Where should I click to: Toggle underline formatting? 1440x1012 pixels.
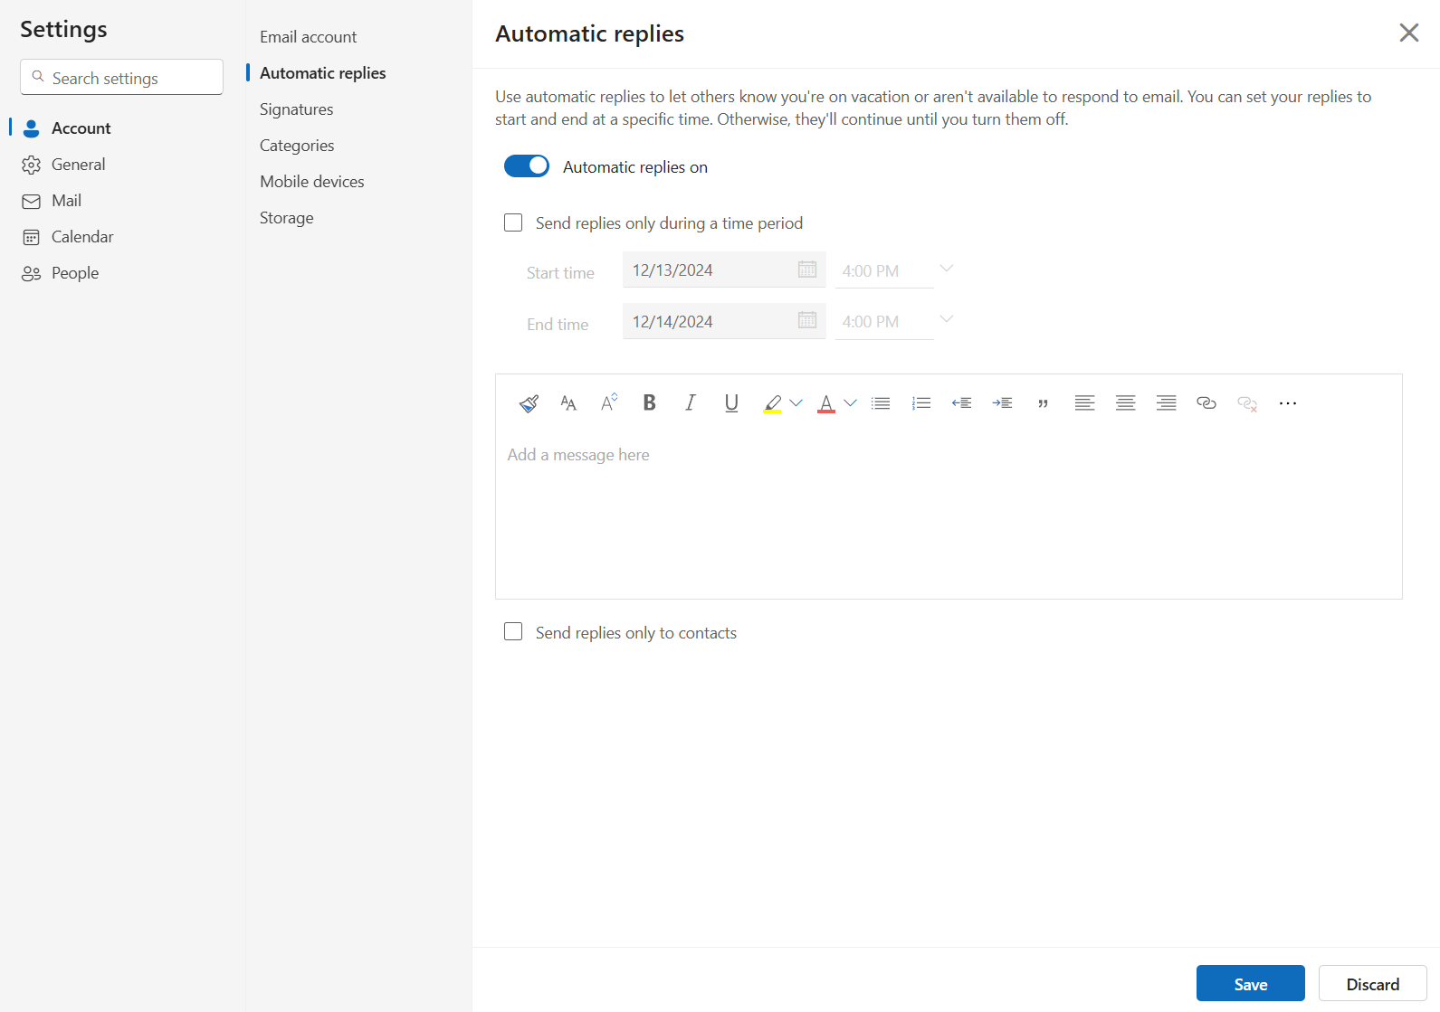[x=731, y=403]
